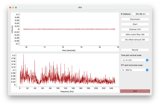The width and height of the screenshot is (160, 106).
Task: Click the 'frequency [Hz]' axis label
Action: (x=67, y=92)
